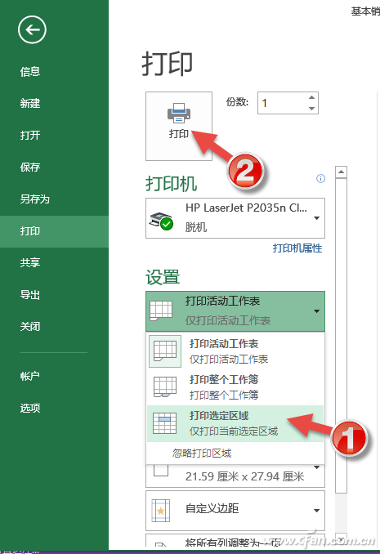
Task: Open Options in the sidebar
Action: (30, 408)
